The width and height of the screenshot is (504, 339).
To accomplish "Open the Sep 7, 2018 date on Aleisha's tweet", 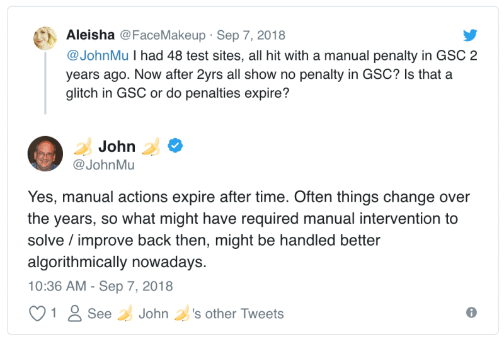I will pos(251,35).
